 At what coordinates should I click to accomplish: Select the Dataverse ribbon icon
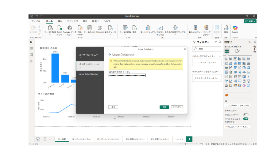coord(100,28)
